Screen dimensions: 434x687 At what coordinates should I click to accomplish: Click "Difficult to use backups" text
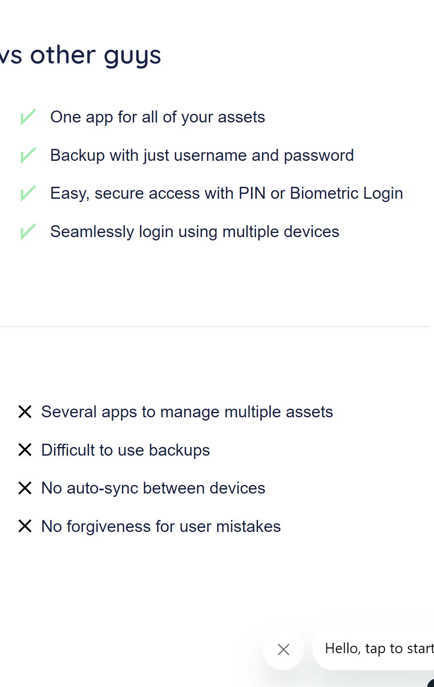tap(126, 450)
